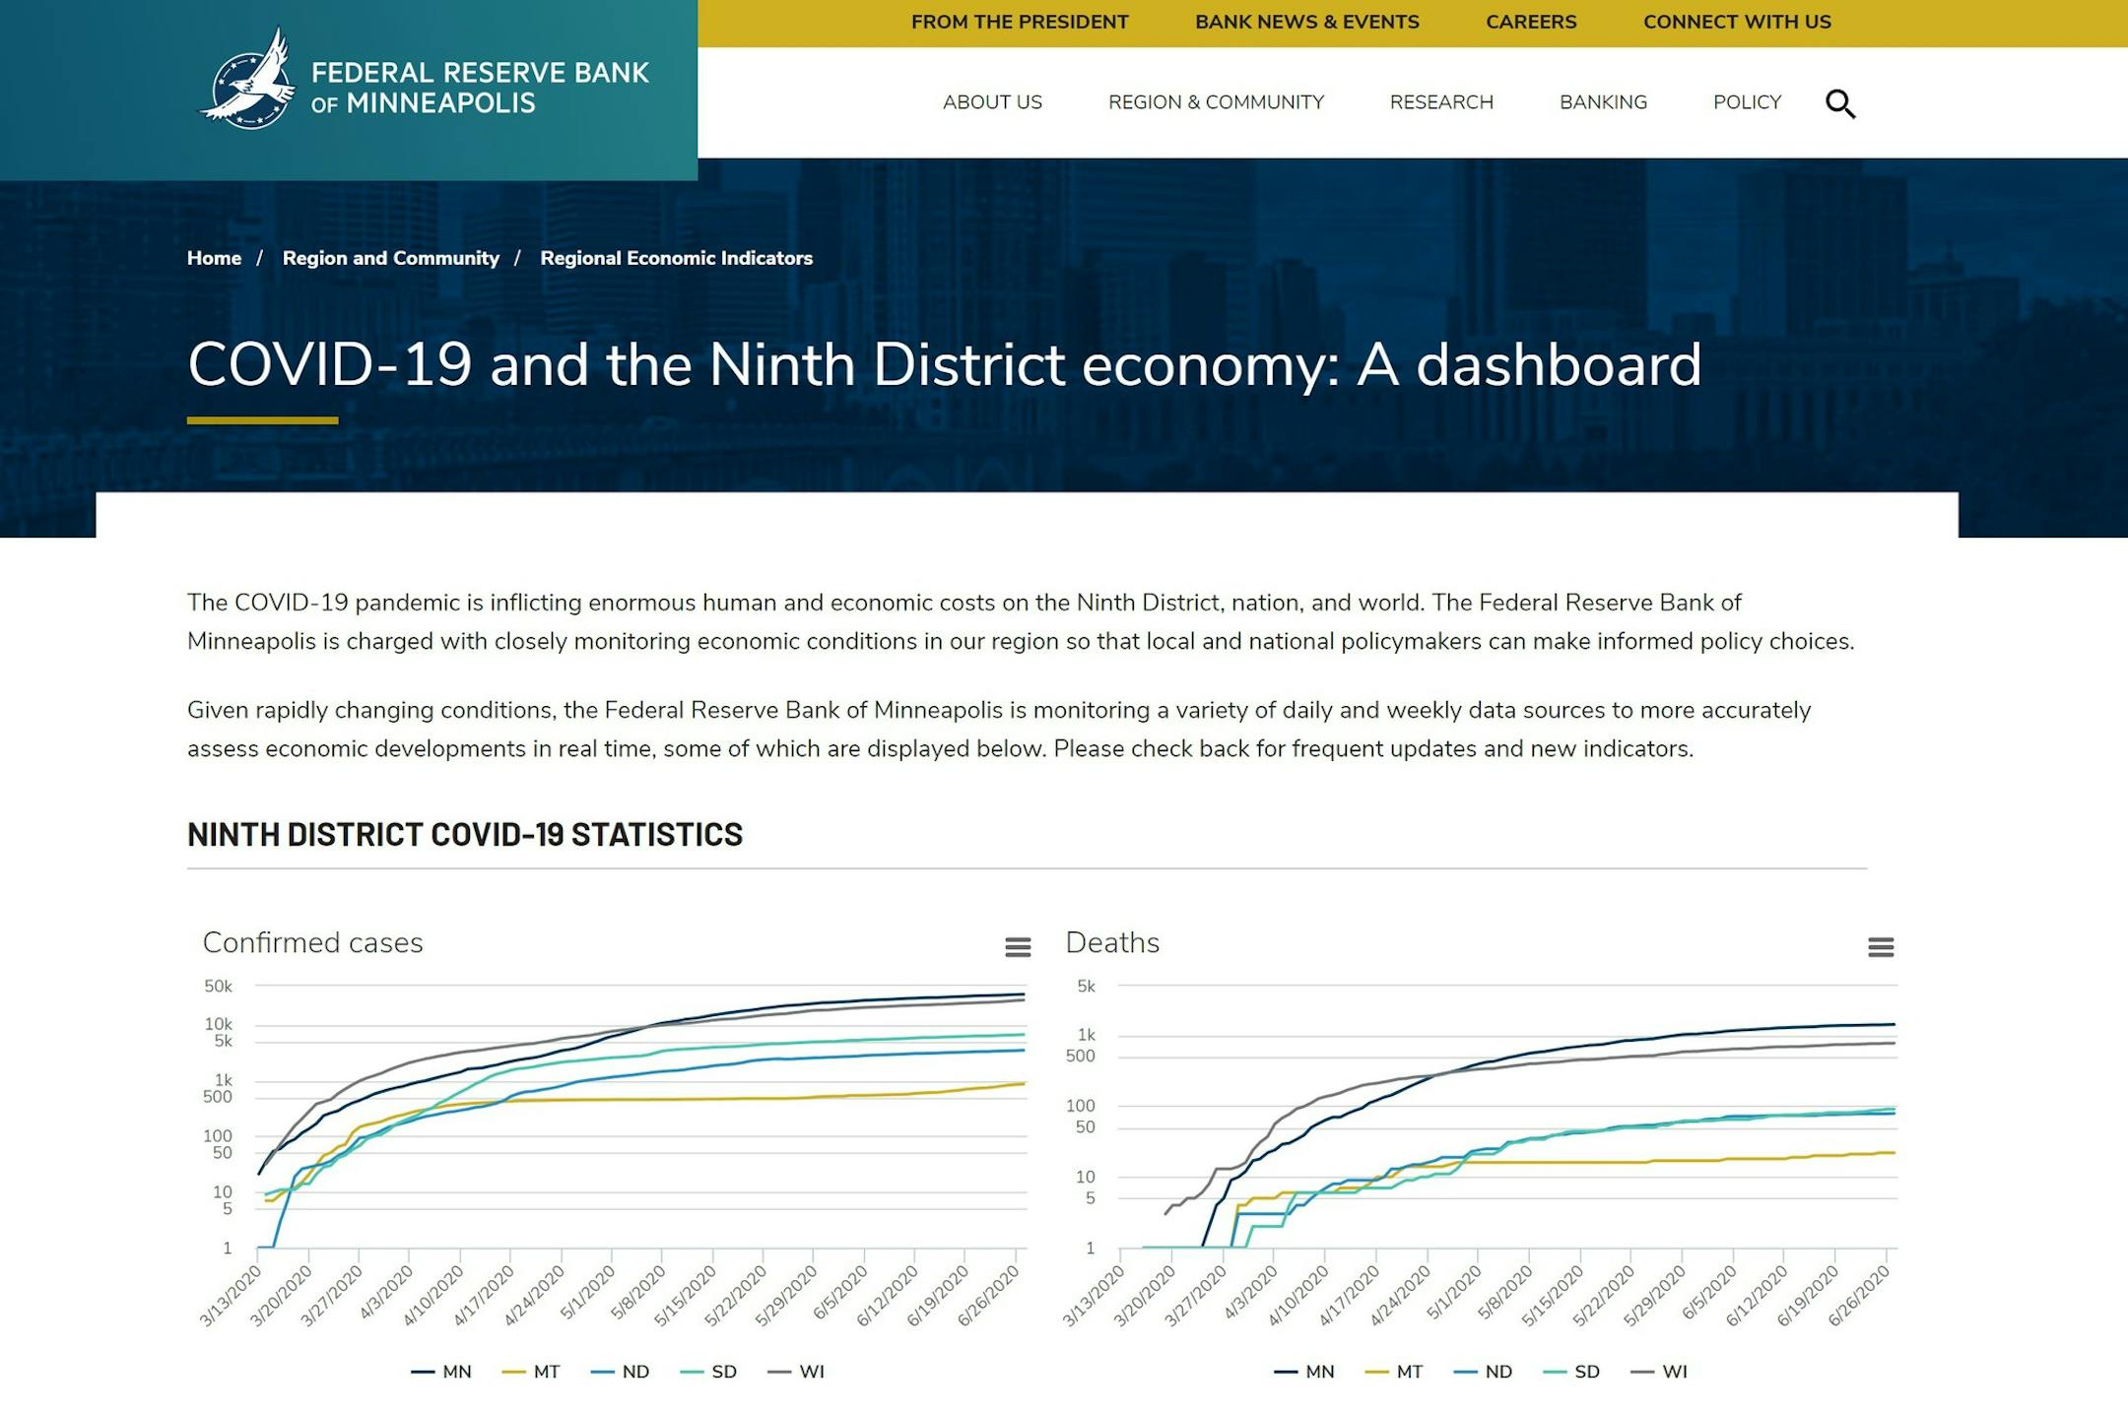The height and width of the screenshot is (1412, 2128).
Task: Toggle WI series in Deaths legend
Action: point(1659,1372)
